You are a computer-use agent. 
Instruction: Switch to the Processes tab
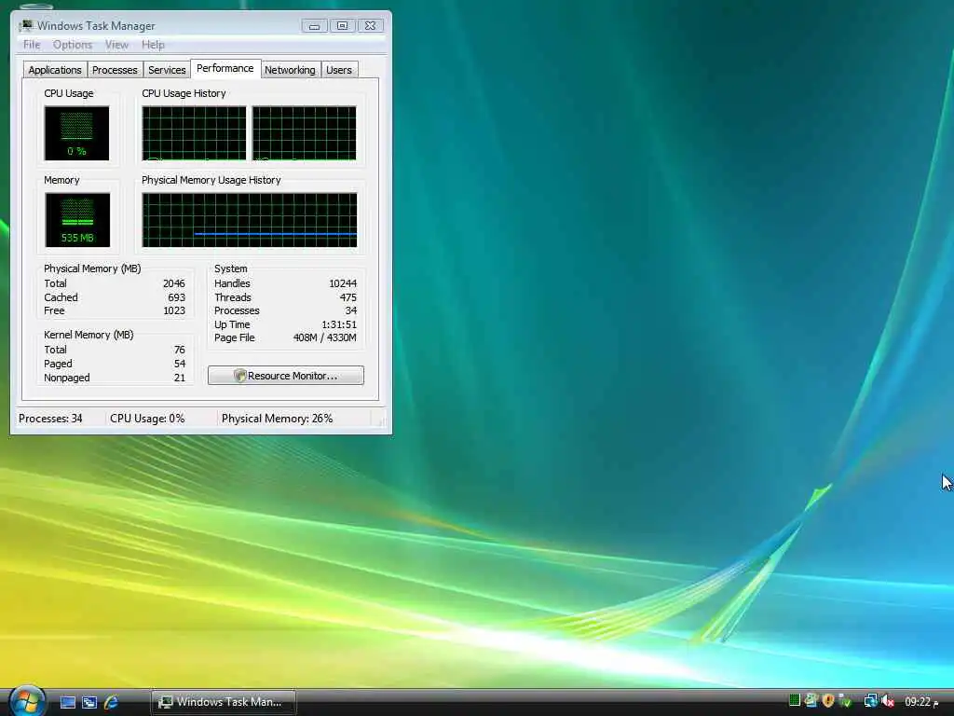pyautogui.click(x=115, y=70)
